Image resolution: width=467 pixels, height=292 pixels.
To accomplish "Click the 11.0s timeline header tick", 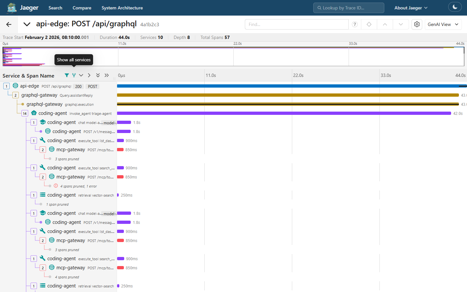I will (x=210, y=75).
